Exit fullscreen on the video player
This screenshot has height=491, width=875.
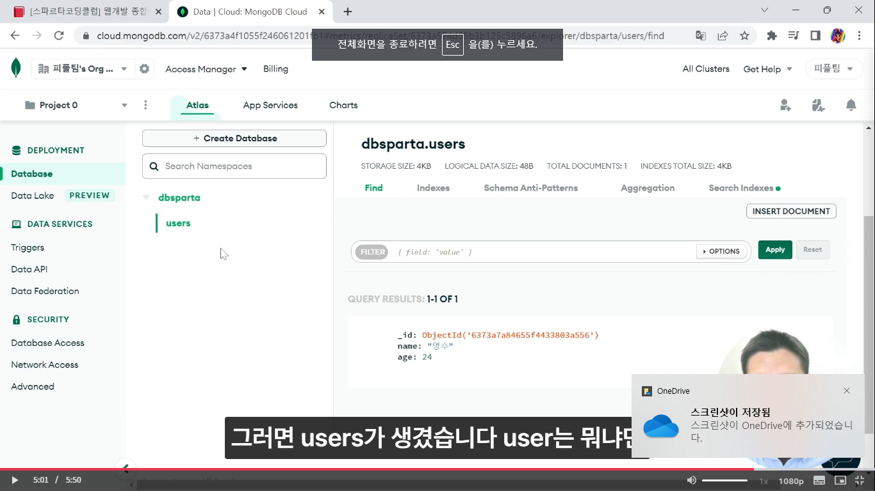pos(860,480)
